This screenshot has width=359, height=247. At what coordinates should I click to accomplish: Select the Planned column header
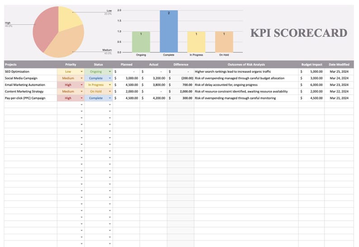[x=127, y=65]
